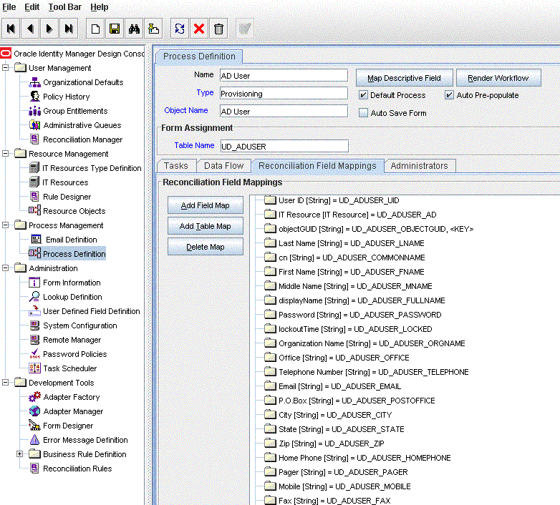Viewport: 560px width, 505px height.
Task: Select Resource Objects in the tree
Action: (x=74, y=211)
